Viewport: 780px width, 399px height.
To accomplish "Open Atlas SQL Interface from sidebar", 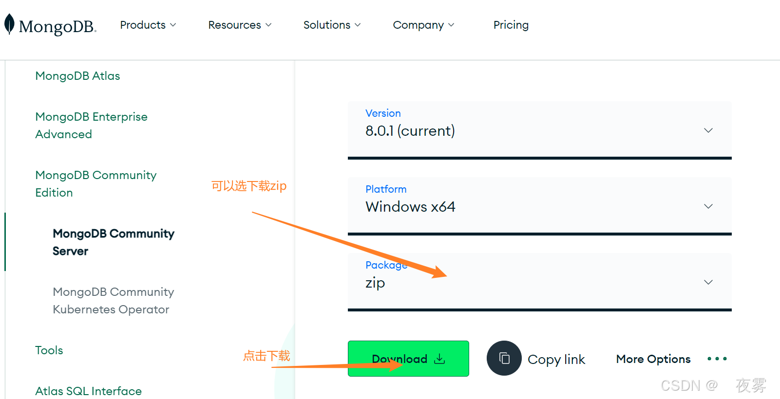I will 88,391.
